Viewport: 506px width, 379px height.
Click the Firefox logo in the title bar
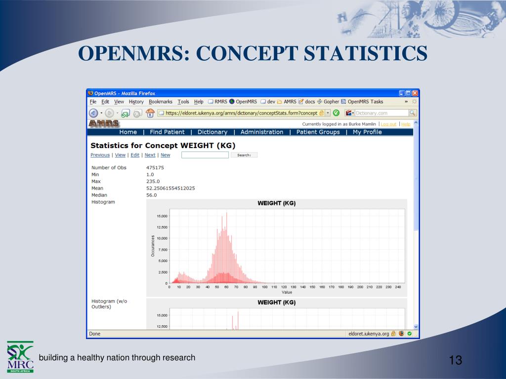[x=91, y=93]
